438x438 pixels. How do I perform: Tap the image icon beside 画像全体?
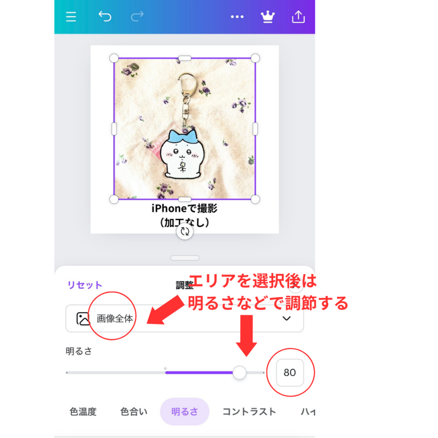pyautogui.click(x=83, y=319)
